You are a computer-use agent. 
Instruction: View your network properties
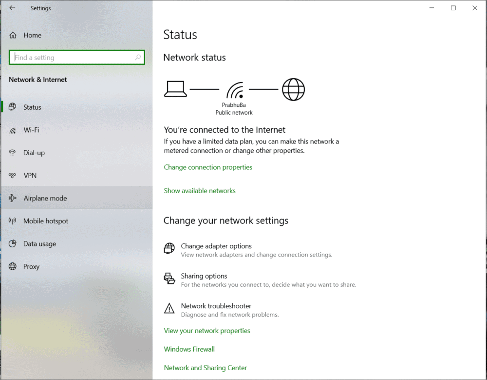pyautogui.click(x=206, y=330)
